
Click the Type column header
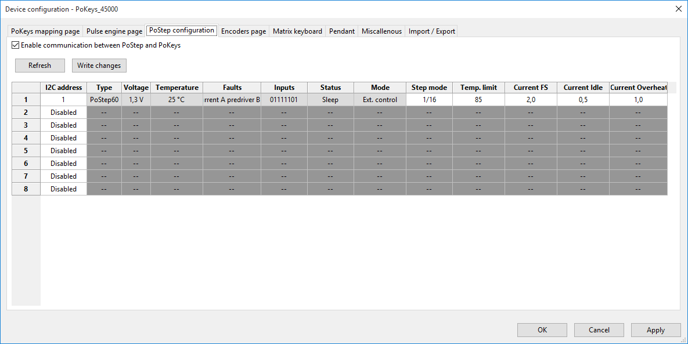[105, 88]
